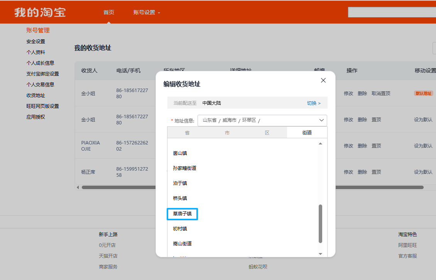Image resolution: width=436 pixels, height=280 pixels.
Task: Open 支付宝绑定设置 in sidebar
Action: (x=42, y=74)
